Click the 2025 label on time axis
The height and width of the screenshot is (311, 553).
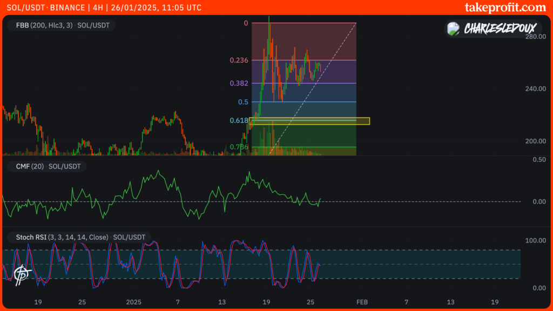[x=133, y=302]
